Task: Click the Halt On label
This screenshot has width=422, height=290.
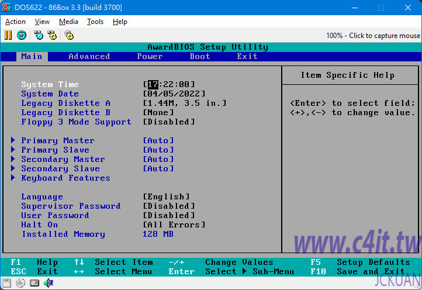Action: (x=40, y=225)
